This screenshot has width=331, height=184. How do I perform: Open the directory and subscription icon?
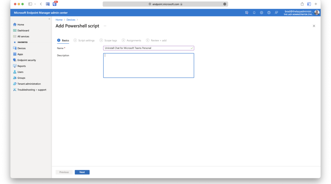coord(247,13)
